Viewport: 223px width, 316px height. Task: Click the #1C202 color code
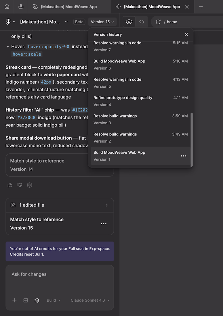click(x=80, y=110)
